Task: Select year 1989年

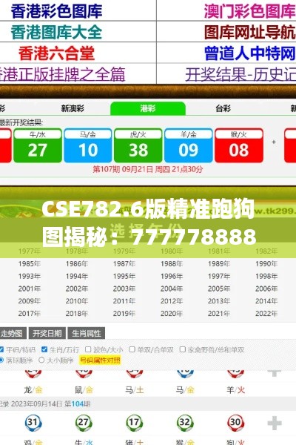Action: coord(219,263)
